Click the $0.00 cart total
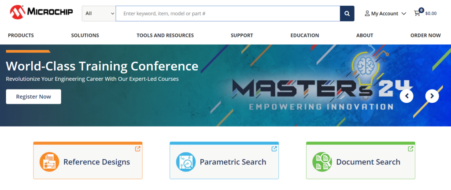Image resolution: width=451 pixels, height=190 pixels. pyautogui.click(x=431, y=14)
